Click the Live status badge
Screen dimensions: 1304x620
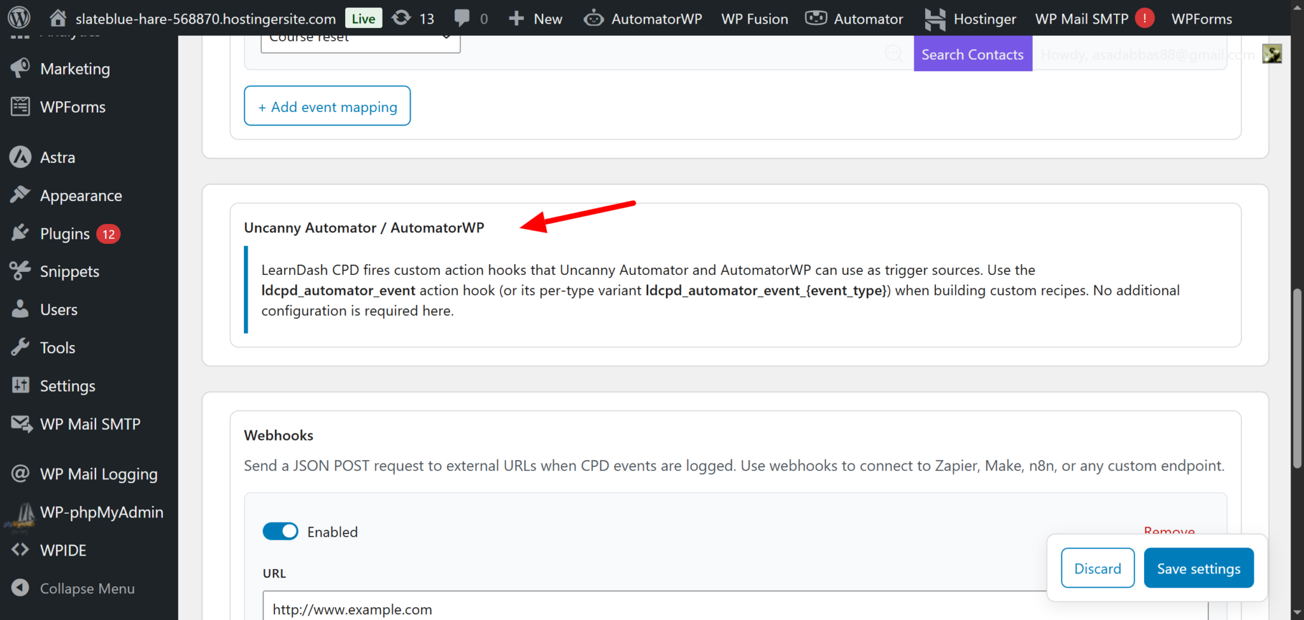pos(364,18)
